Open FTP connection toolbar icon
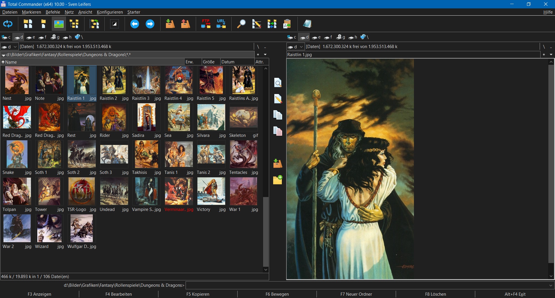555x298 pixels. tap(206, 24)
